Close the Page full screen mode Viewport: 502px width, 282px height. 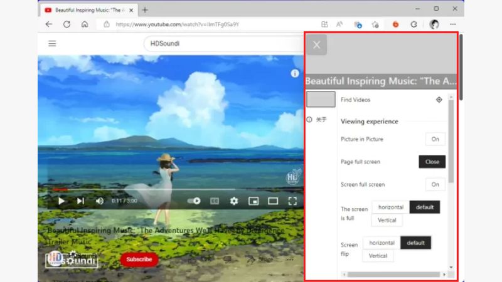click(x=432, y=162)
